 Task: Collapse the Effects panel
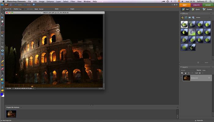181,14
